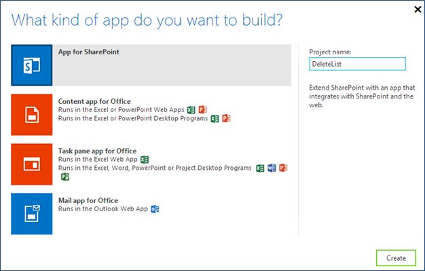Click Excel icon after Project Desktop Programs
Viewport: 425px width, 271px height.
pos(260,168)
